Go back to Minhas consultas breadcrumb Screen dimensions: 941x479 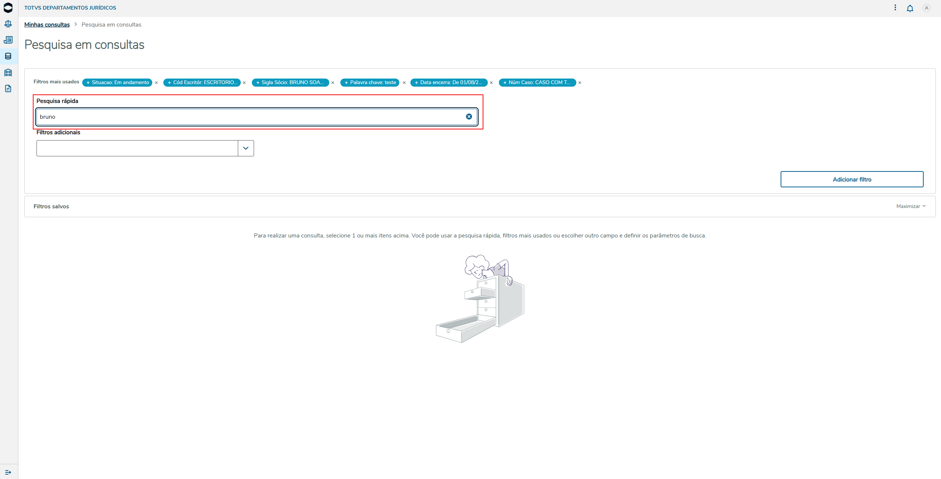[47, 25]
